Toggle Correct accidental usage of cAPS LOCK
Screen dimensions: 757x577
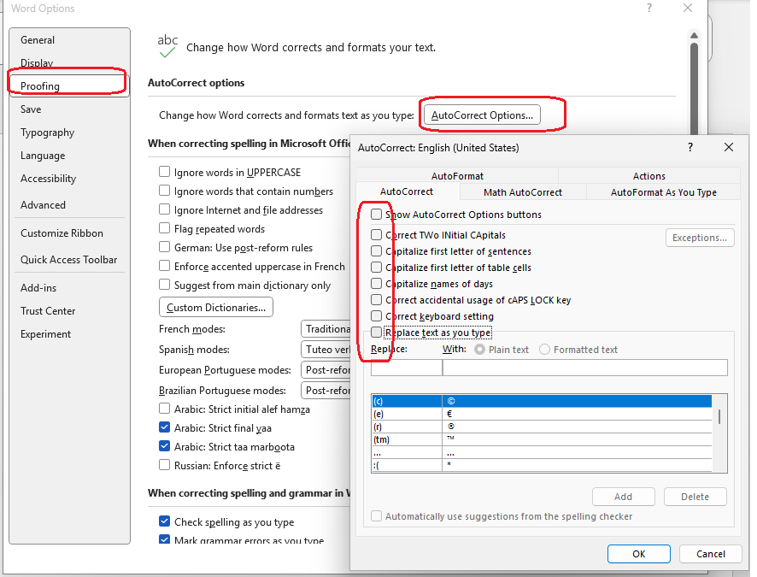pos(376,300)
